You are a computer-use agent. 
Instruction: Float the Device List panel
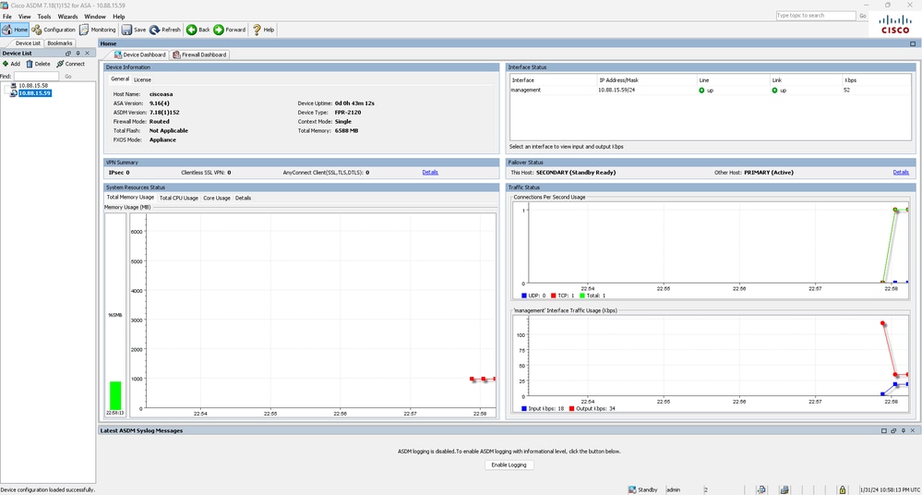pyautogui.click(x=67, y=53)
